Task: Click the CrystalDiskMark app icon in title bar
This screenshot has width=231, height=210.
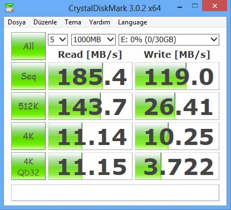Action: (9, 7)
